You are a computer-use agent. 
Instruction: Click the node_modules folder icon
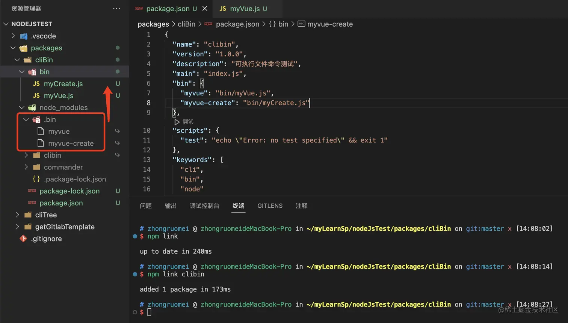tap(32, 107)
